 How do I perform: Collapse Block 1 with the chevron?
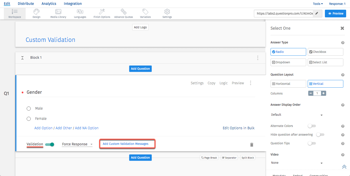[x=23, y=58]
